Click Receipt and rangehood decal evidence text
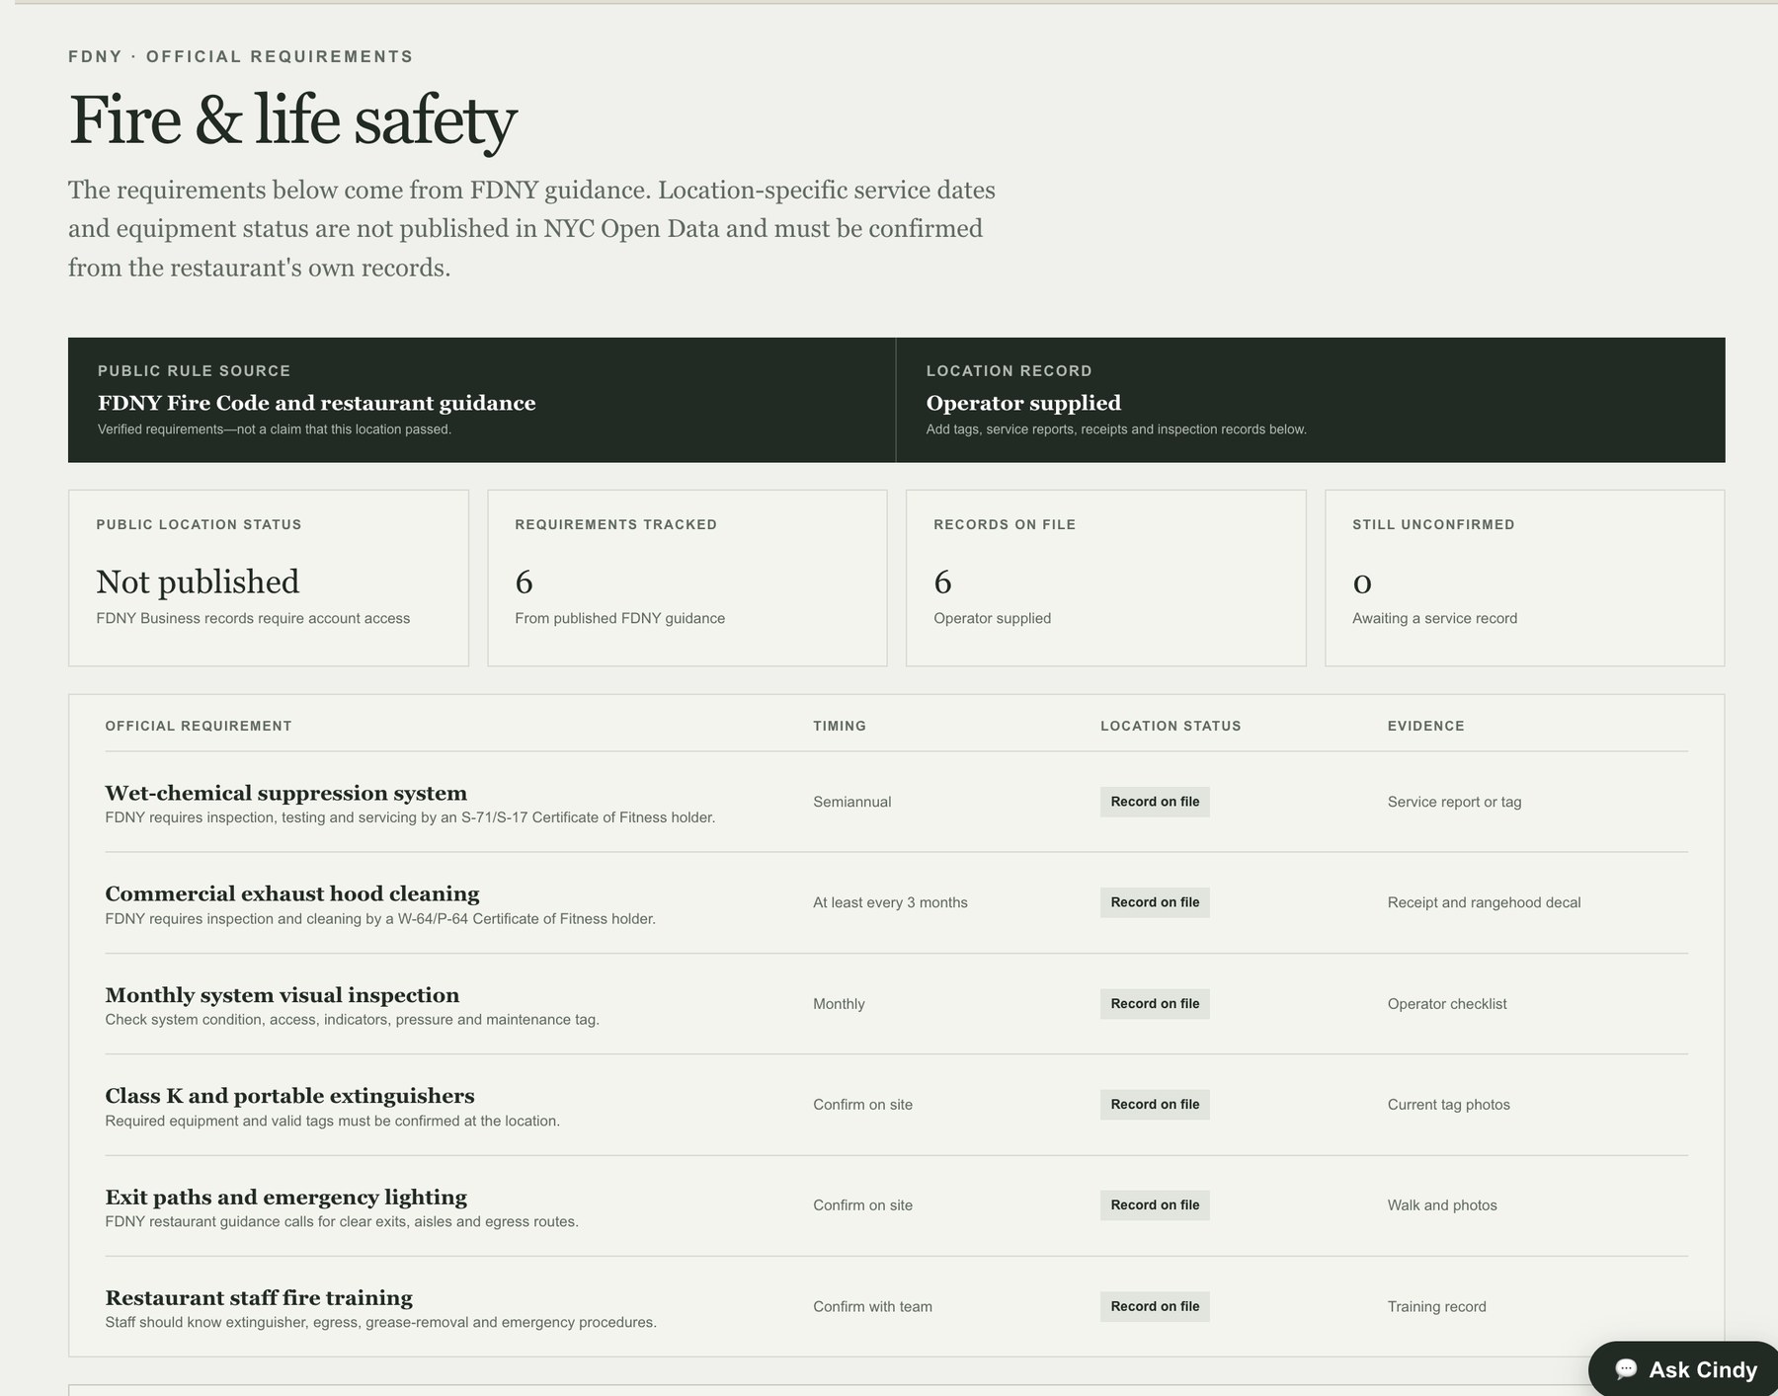The height and width of the screenshot is (1396, 1778). pyautogui.click(x=1484, y=902)
